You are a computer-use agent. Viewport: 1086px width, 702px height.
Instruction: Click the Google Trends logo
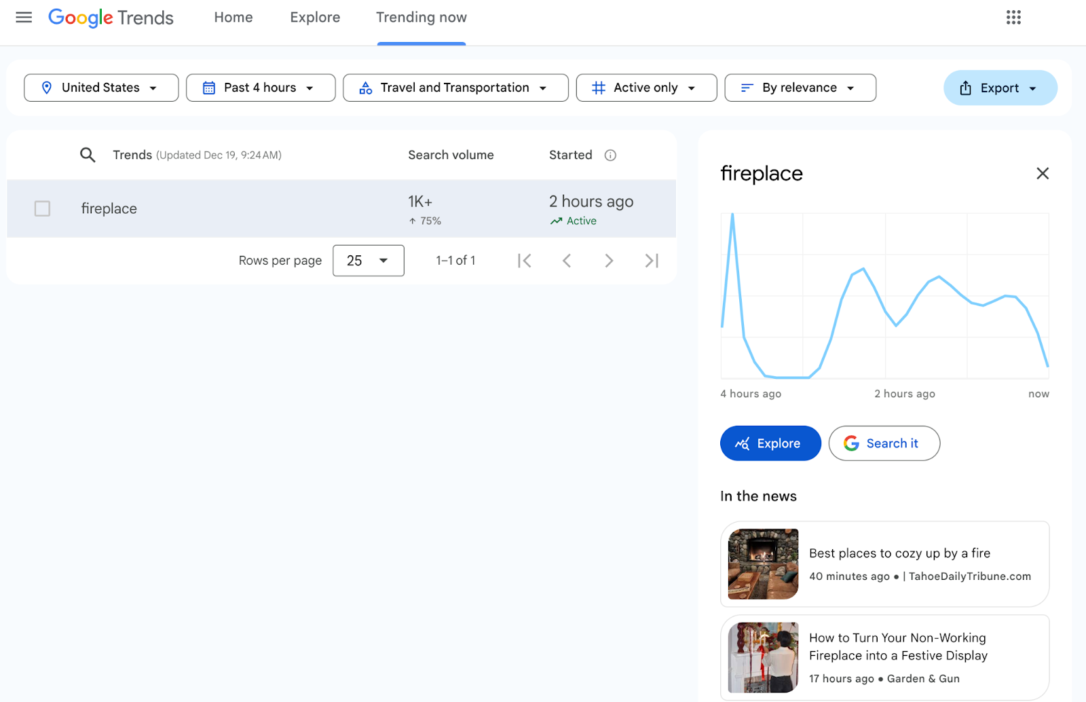[111, 18]
